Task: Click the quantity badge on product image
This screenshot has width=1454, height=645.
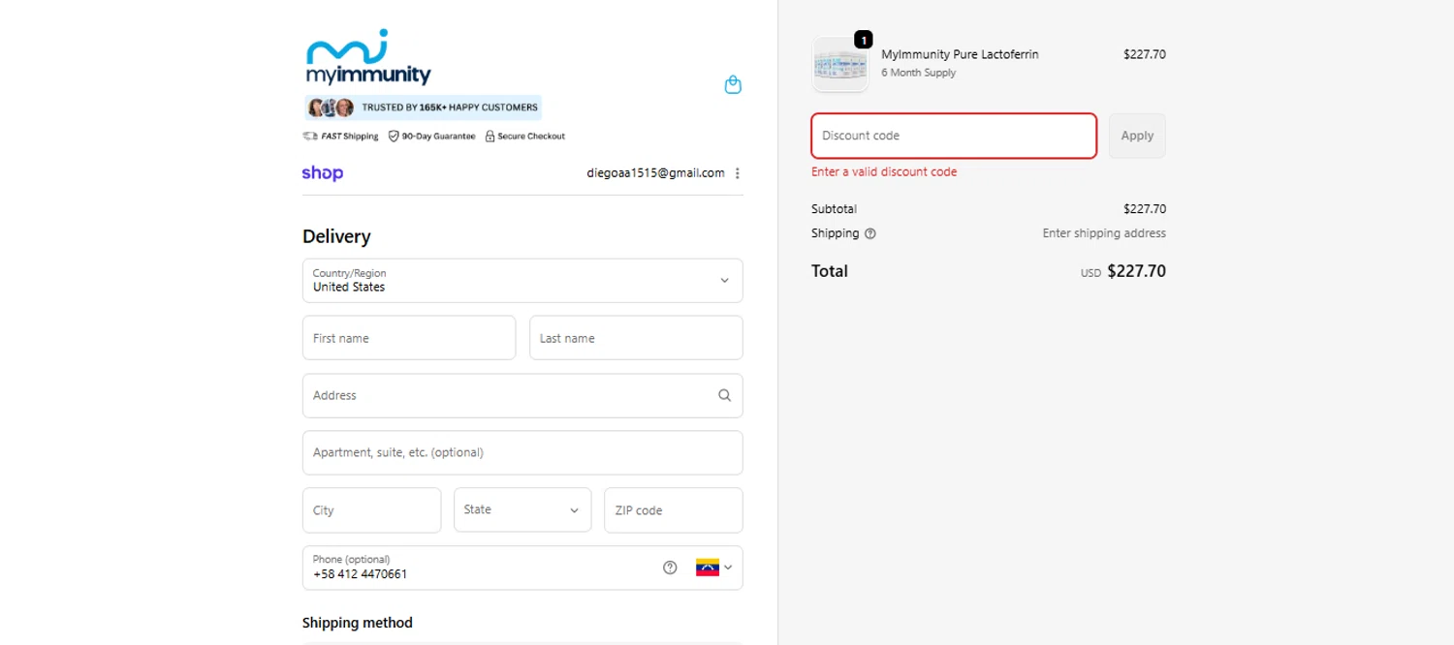Action: (863, 40)
